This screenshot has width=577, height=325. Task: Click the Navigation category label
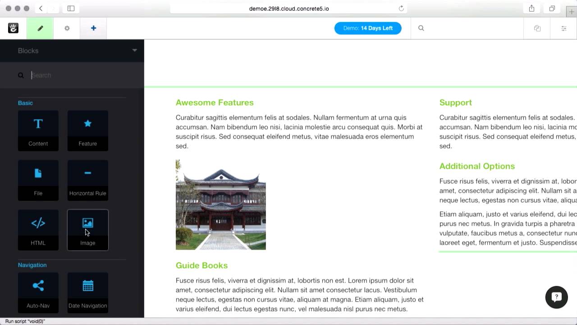click(x=32, y=265)
